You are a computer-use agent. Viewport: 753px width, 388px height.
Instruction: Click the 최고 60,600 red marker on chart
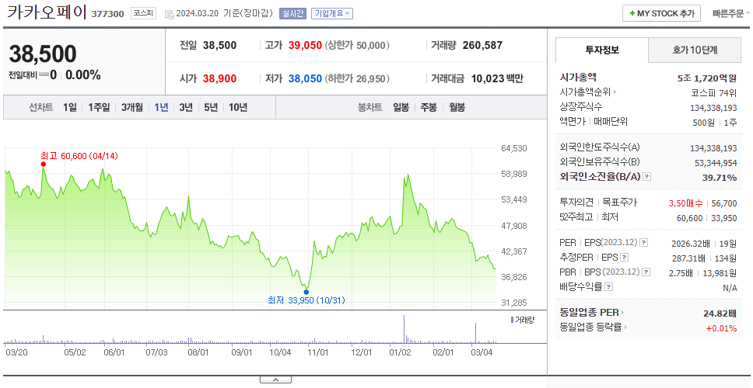coord(44,165)
